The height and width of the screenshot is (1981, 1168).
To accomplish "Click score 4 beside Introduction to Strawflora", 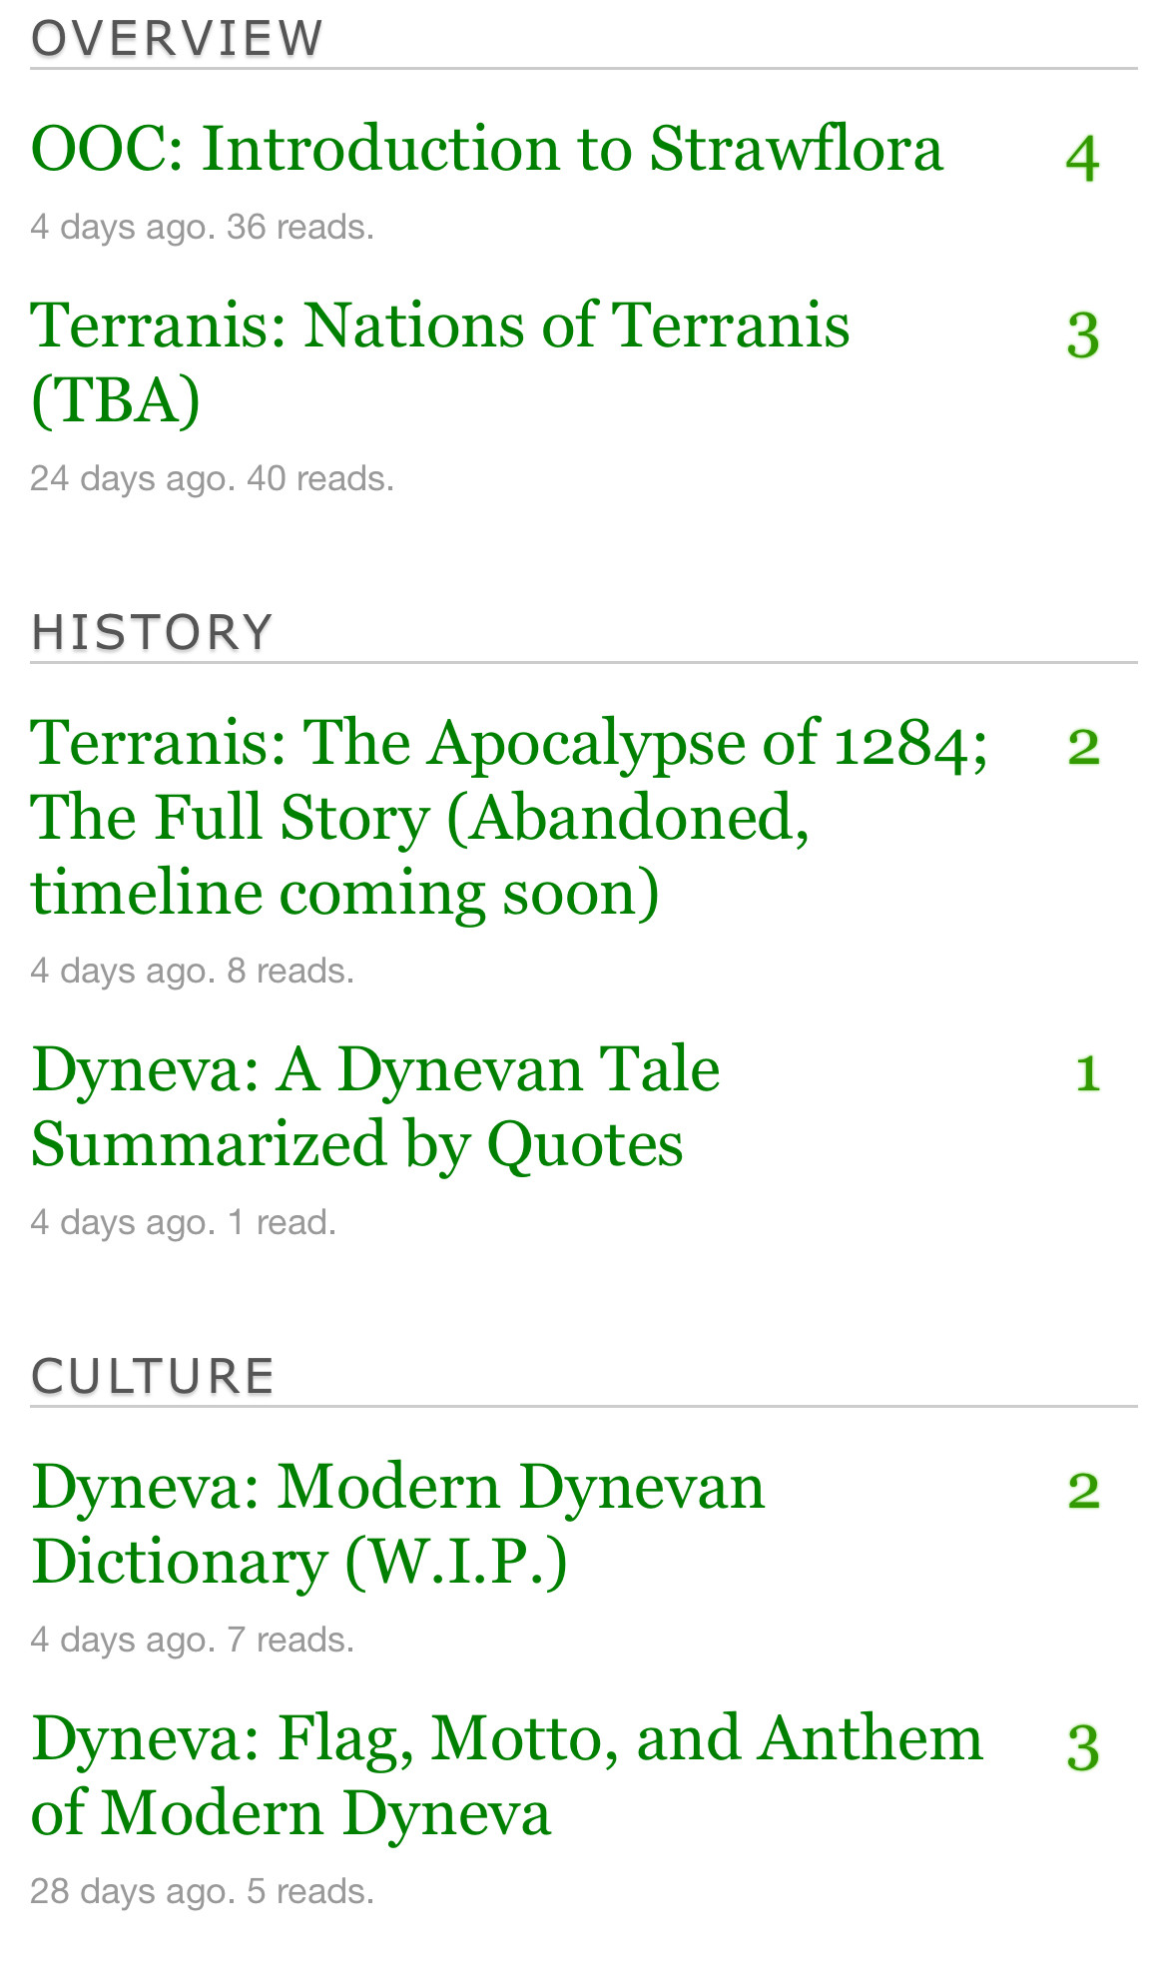I will 1083,159.
